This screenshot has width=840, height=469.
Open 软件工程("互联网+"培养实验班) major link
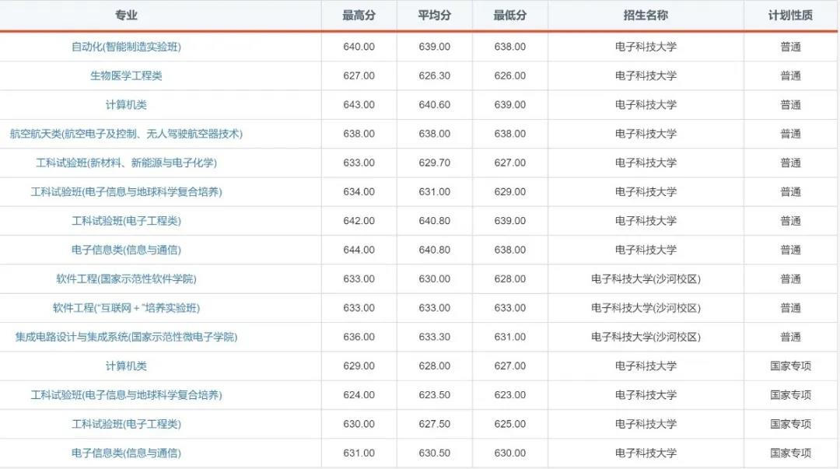(x=126, y=308)
